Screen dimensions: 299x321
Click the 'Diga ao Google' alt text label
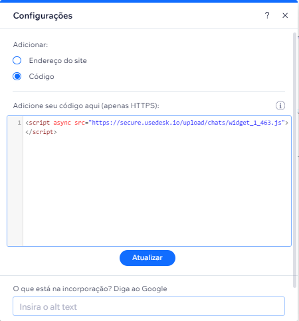click(x=90, y=289)
